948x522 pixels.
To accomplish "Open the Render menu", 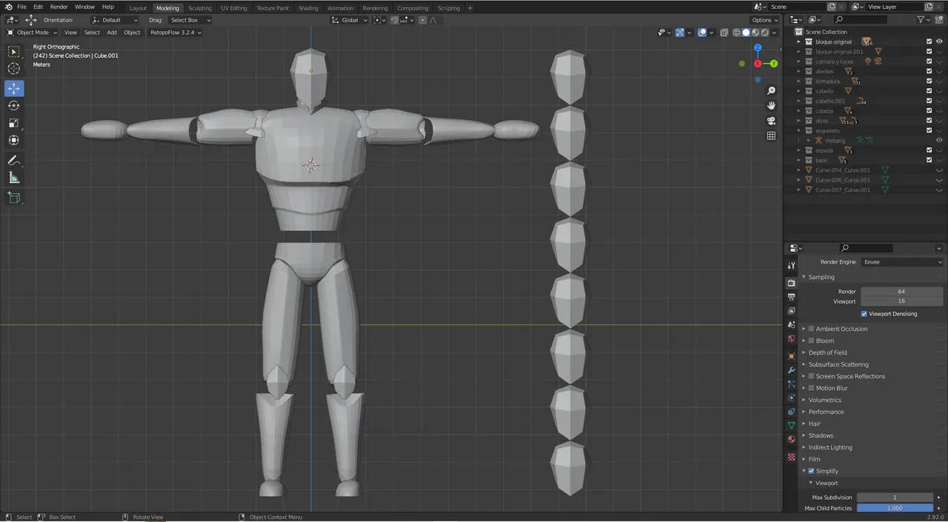I will pos(59,7).
